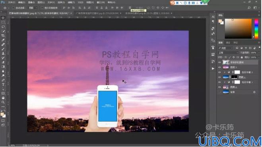
Task: Open the Actions panel play icon
Action: 213,69
